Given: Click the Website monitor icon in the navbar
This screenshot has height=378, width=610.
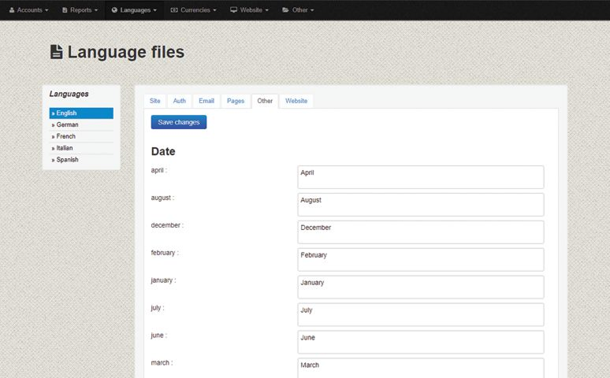Looking at the screenshot, I should (x=233, y=10).
